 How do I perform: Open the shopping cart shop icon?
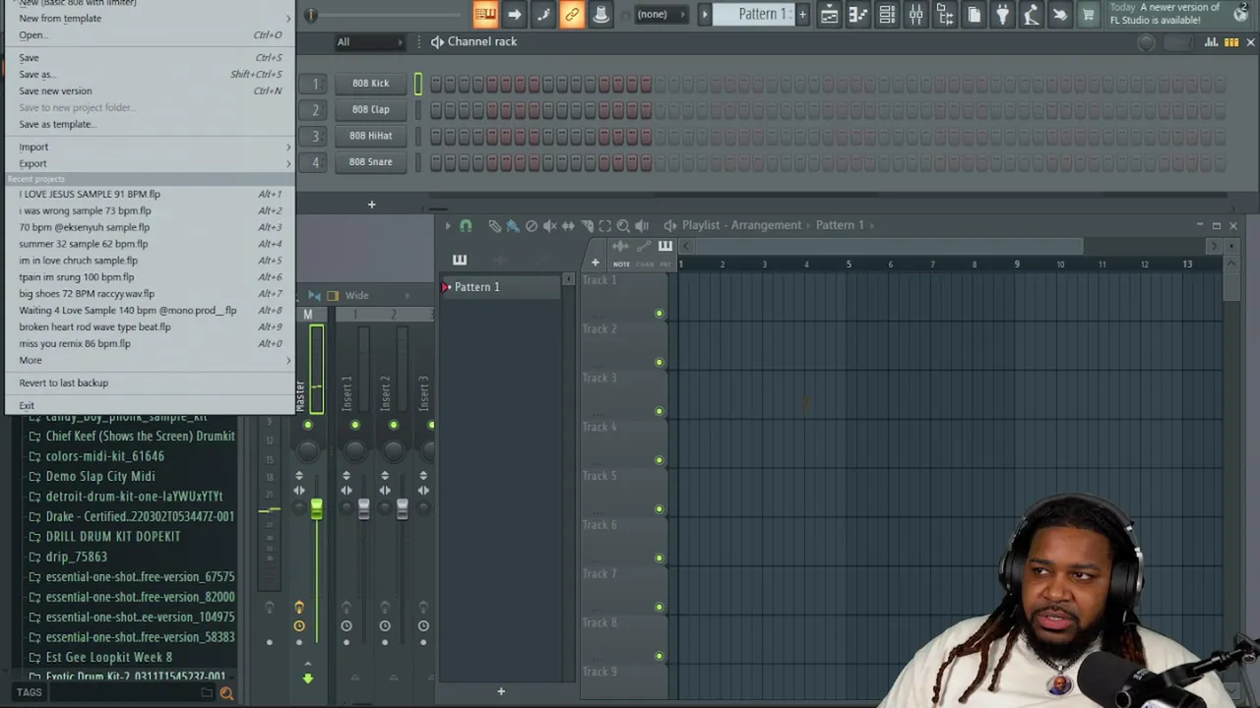click(1089, 14)
